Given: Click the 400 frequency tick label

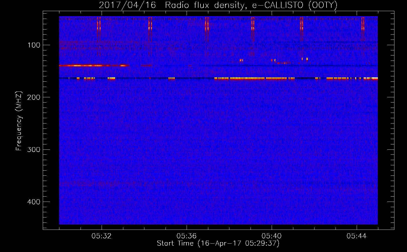Looking at the screenshot, I should (34, 202).
